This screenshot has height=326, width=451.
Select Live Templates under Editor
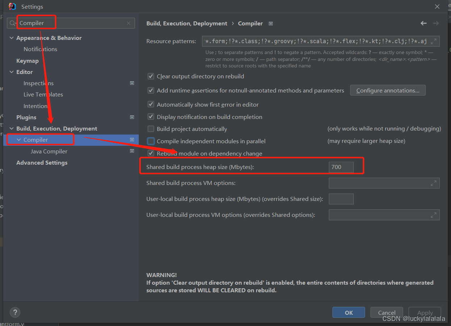43,95
